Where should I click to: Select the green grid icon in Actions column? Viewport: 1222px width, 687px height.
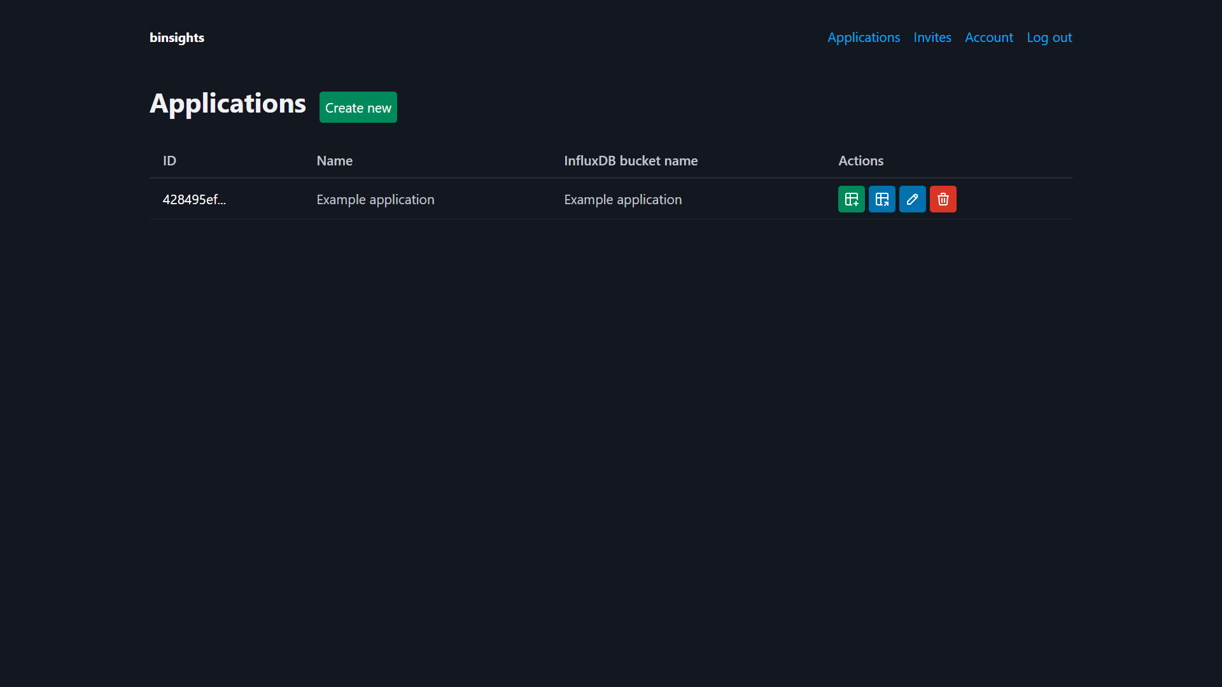coord(851,199)
